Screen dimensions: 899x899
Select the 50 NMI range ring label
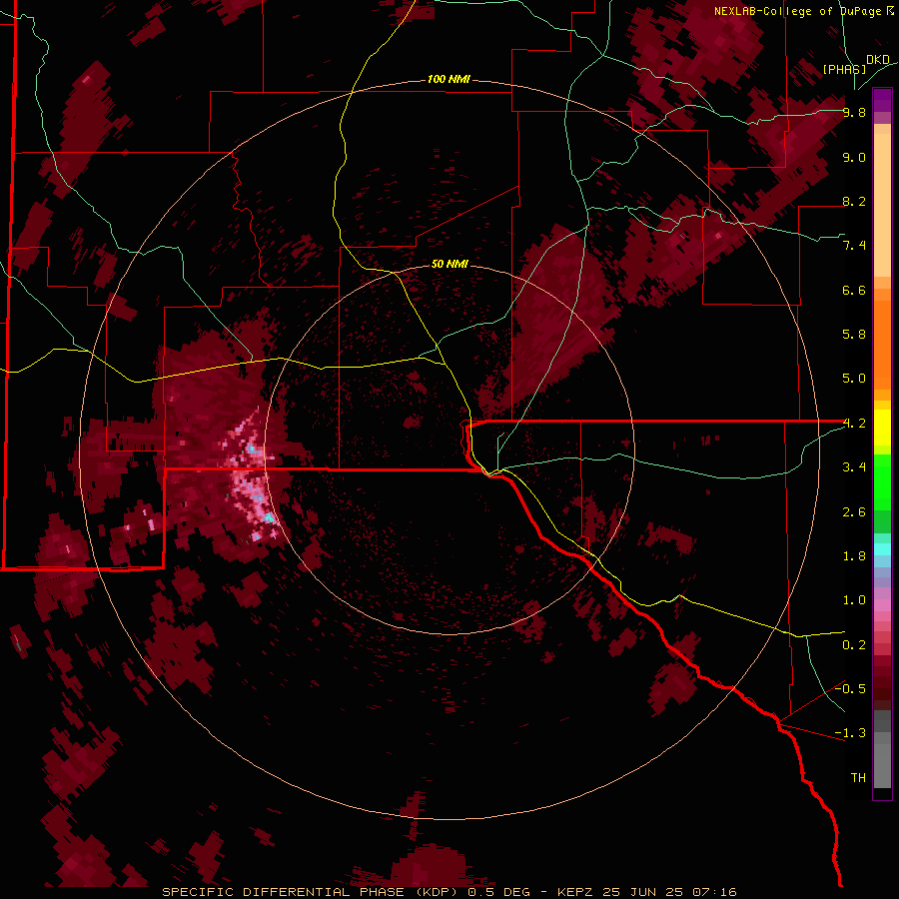tap(449, 264)
